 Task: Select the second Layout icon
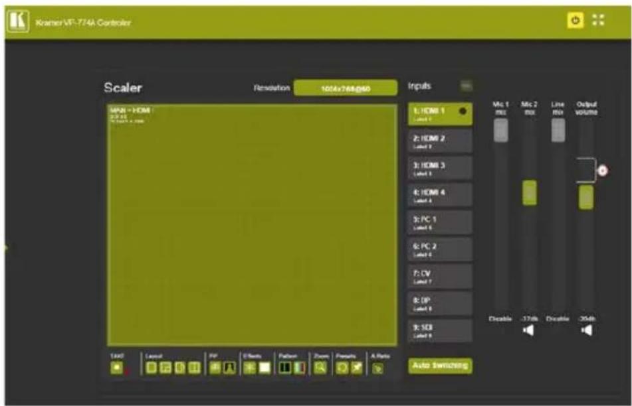tap(165, 368)
